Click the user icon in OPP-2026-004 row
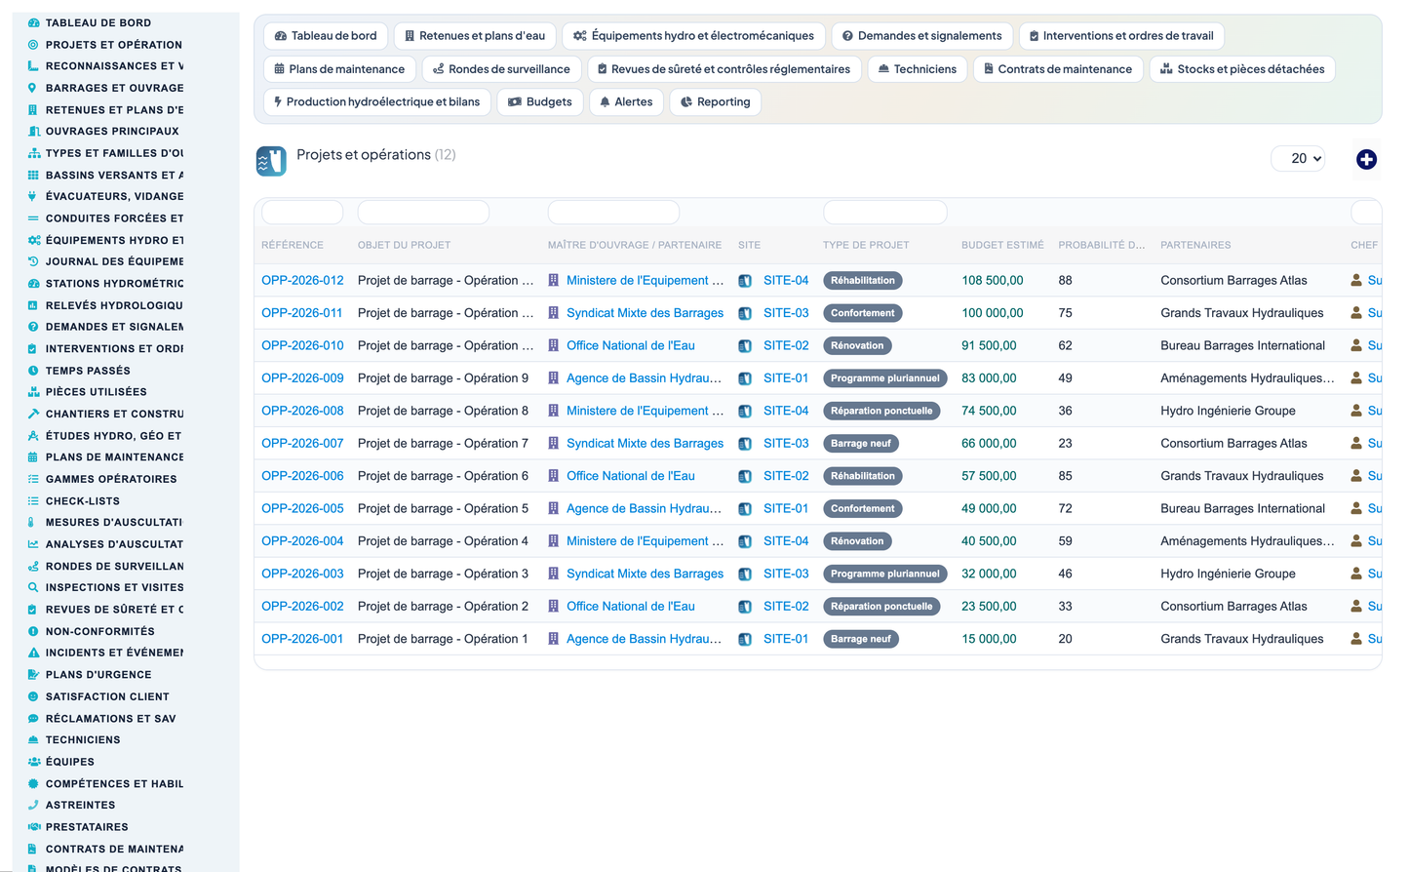Screen dimensions: 1409x872 [1356, 541]
